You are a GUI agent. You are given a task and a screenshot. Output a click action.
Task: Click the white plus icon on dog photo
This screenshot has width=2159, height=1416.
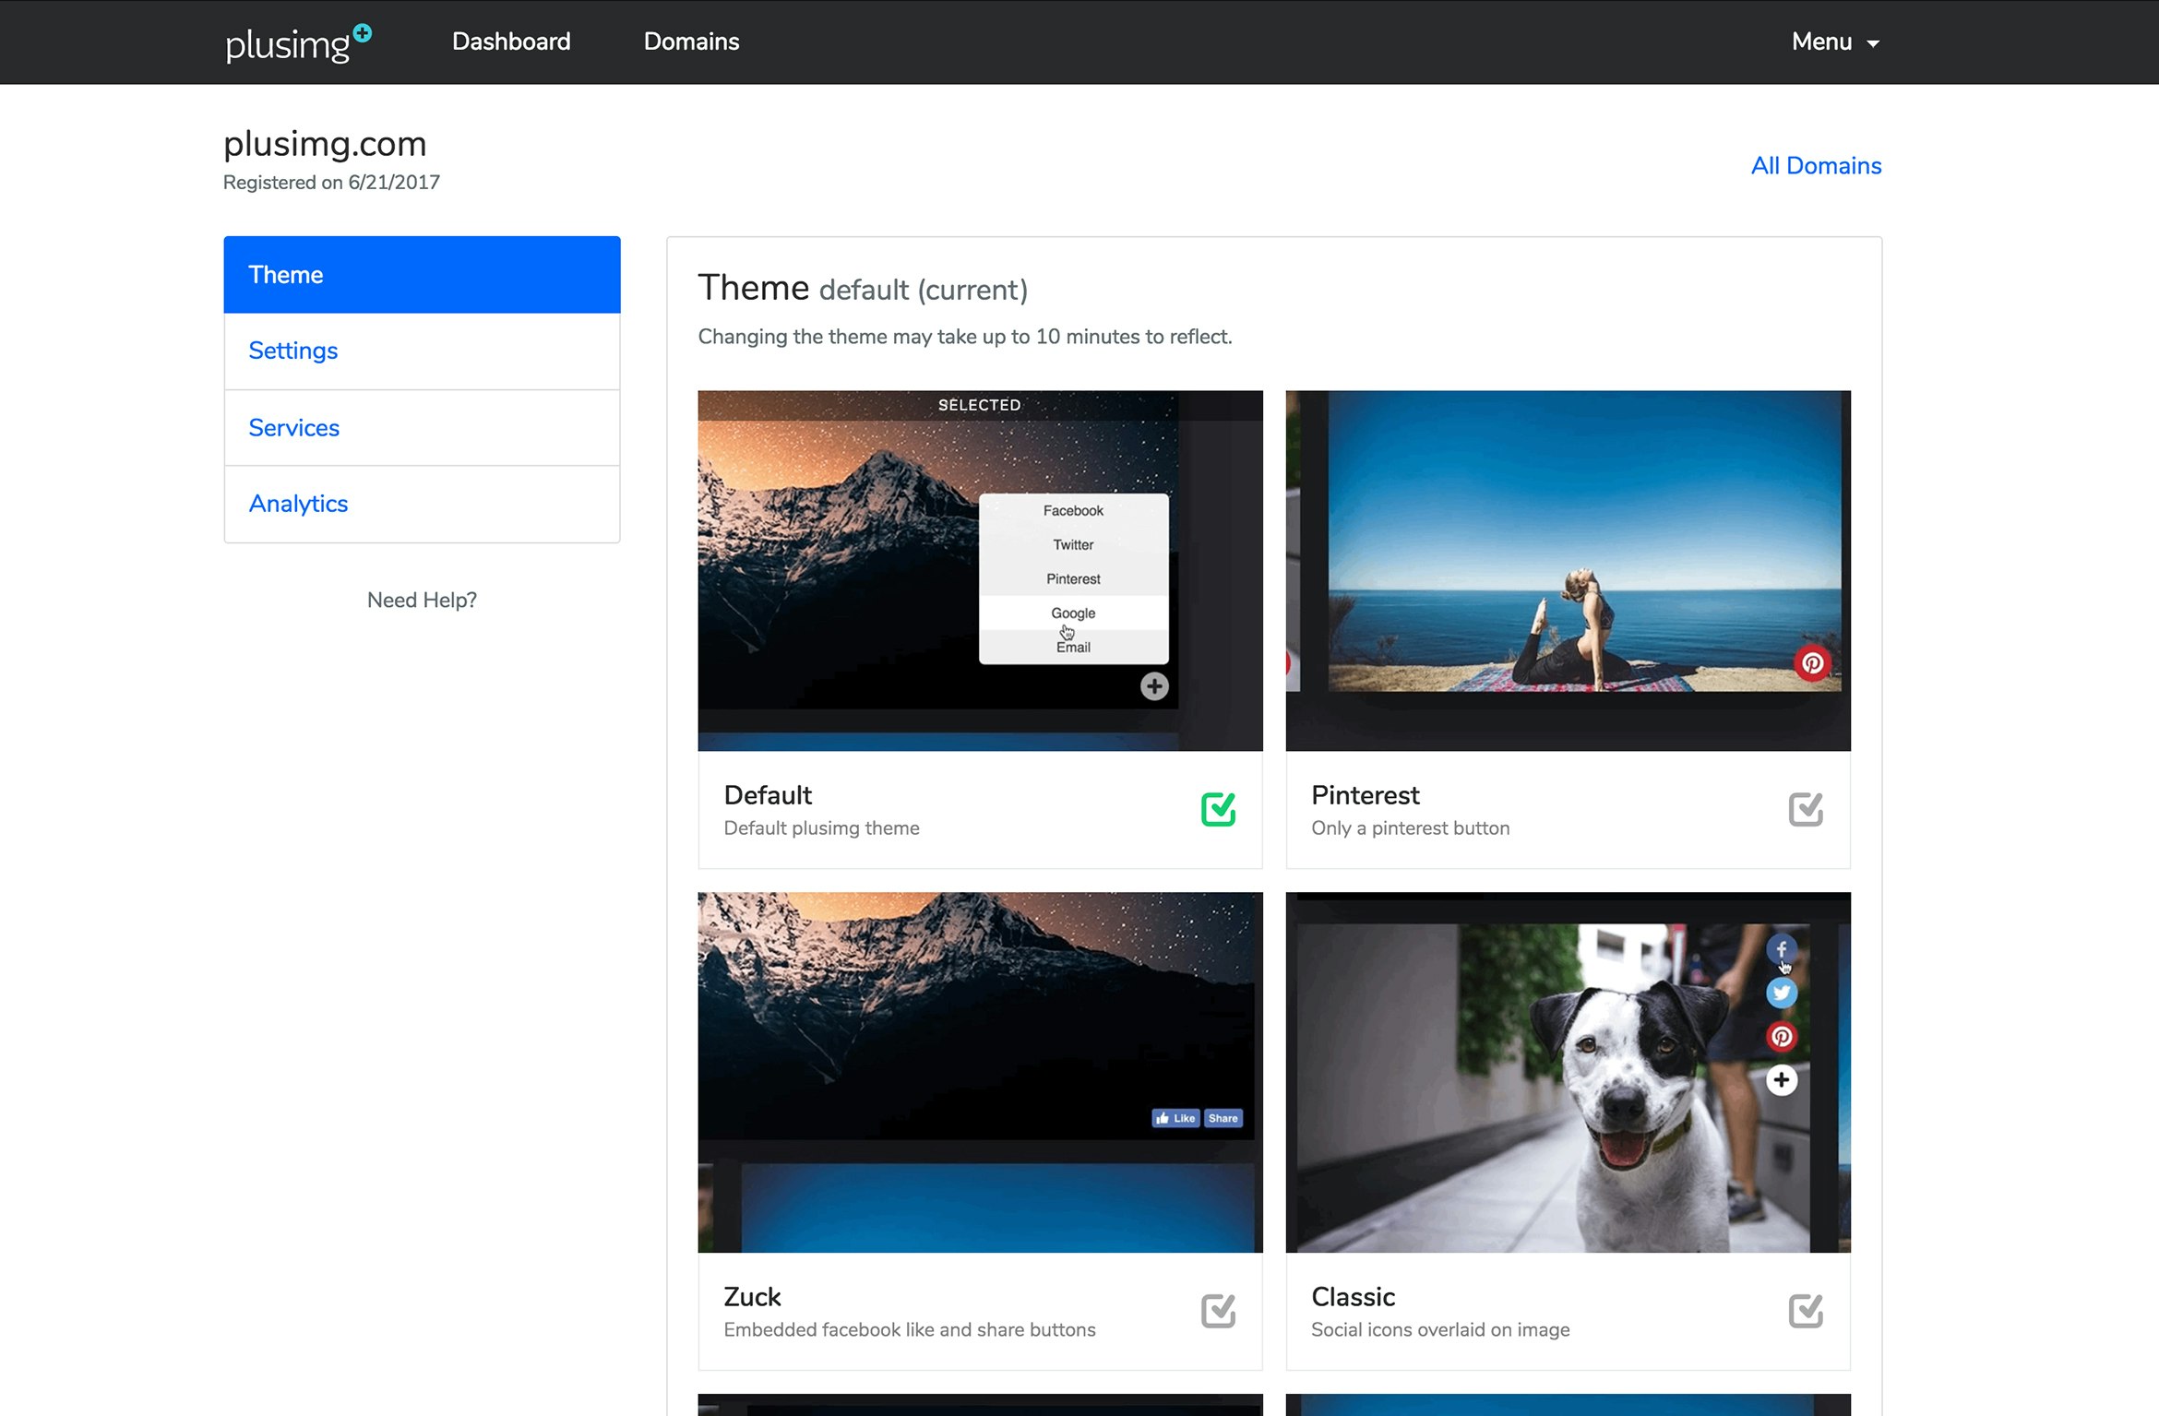1781,1080
